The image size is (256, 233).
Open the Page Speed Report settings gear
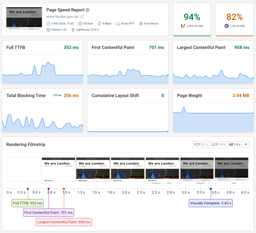(x=87, y=10)
